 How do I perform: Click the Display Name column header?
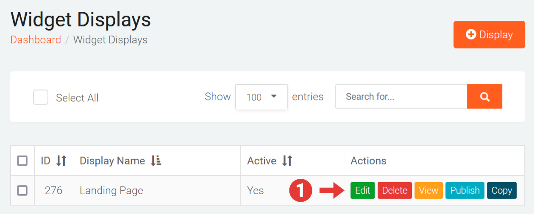(112, 161)
